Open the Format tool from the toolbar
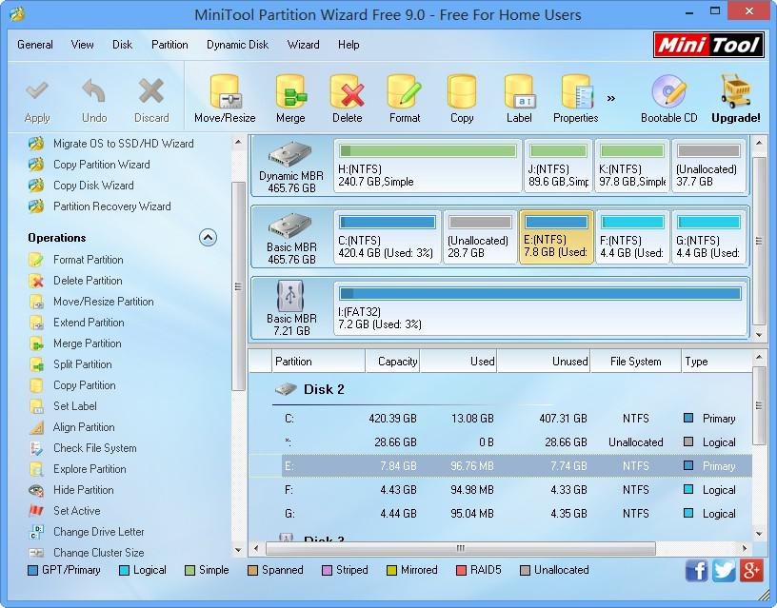 pyautogui.click(x=404, y=95)
